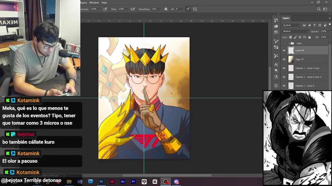Open the Character panel icon
Viewport: 332px width, 186px height.
tap(276, 65)
